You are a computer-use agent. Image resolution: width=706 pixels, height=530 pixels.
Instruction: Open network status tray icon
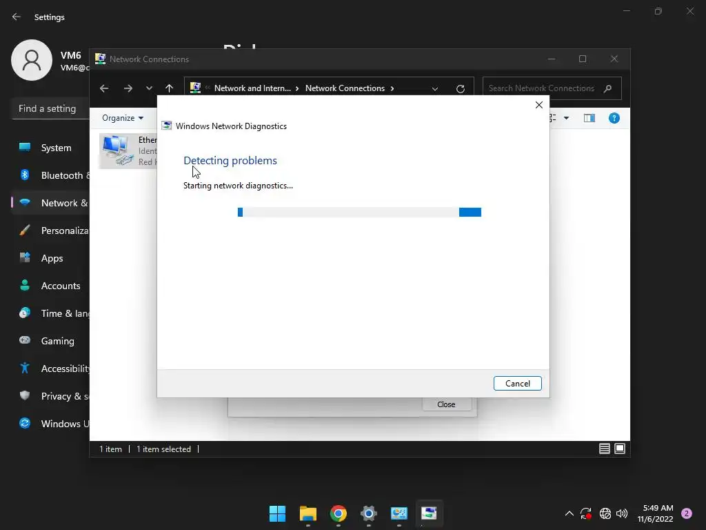(605, 513)
